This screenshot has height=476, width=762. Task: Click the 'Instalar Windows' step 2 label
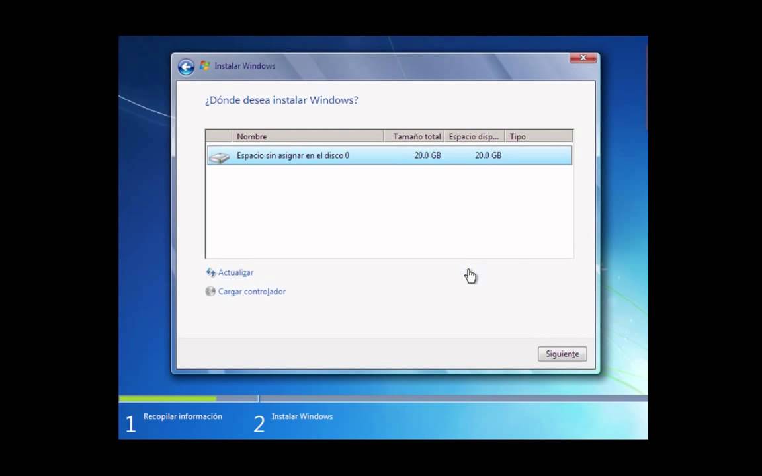pos(302,416)
